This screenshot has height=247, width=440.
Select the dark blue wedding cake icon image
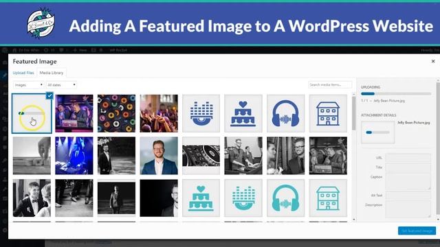click(x=243, y=113)
